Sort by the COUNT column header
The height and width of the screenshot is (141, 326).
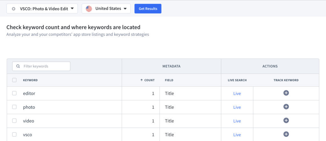[148, 80]
